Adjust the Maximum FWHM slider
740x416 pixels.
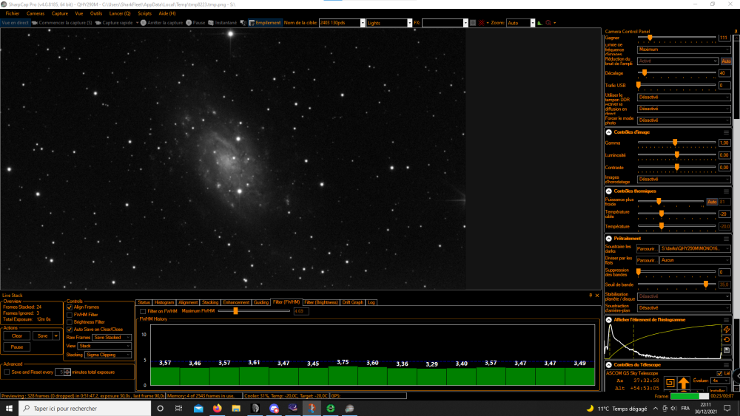(x=235, y=311)
